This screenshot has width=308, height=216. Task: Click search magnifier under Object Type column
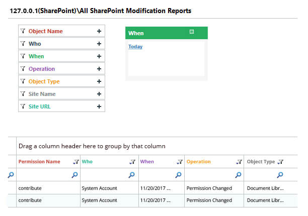[x=280, y=175]
